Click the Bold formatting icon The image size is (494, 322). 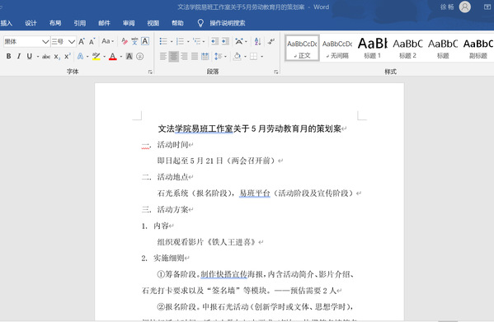[9, 56]
